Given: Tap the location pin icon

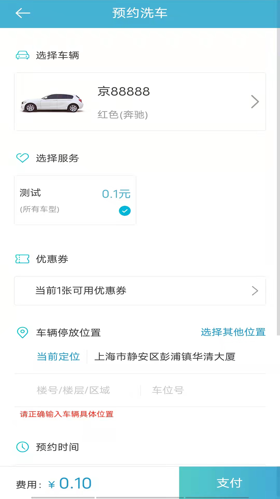Looking at the screenshot, I should coord(23,332).
